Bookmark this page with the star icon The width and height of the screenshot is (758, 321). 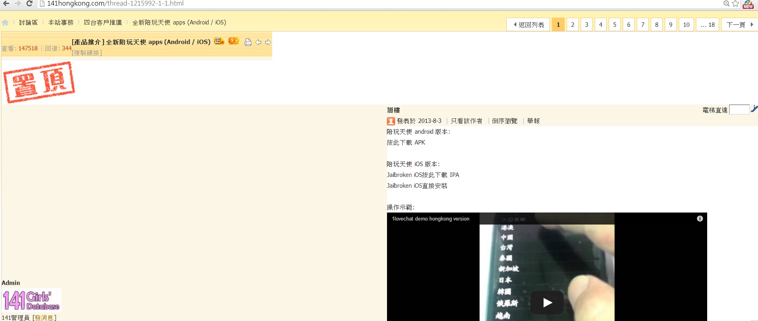pos(736,4)
